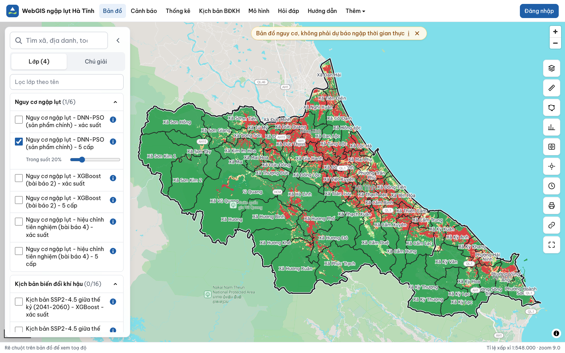Show info for XGBoost 5 cấp layer

coord(113,200)
